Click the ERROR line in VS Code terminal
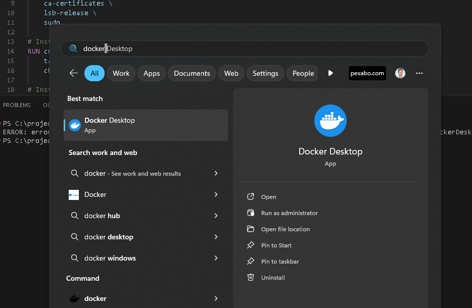The width and height of the screenshot is (472, 308). point(26,132)
